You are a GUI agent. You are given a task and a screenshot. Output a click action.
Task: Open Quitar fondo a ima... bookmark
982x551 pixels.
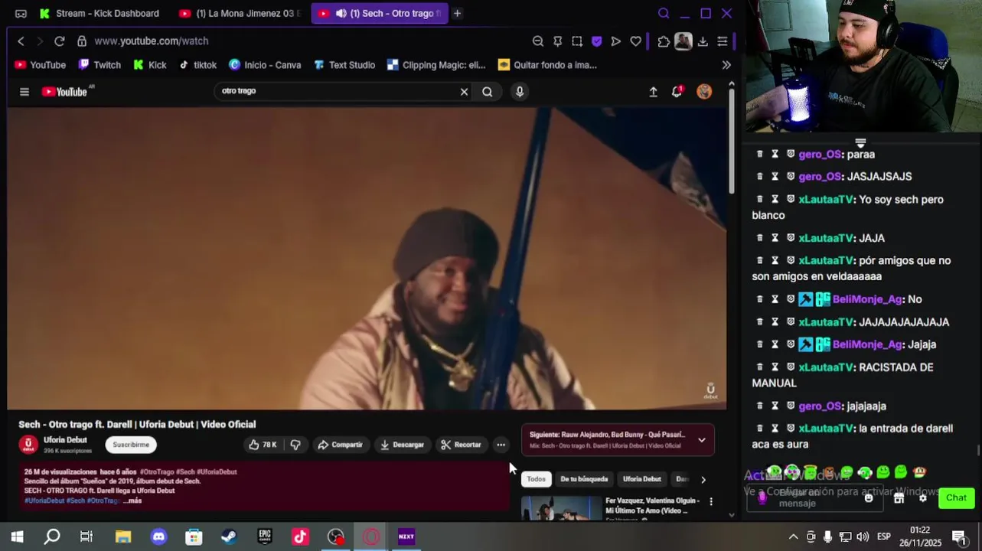coord(547,65)
